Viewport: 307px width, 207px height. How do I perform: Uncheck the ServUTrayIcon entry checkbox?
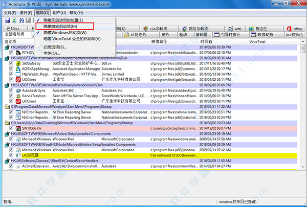pos(11,96)
